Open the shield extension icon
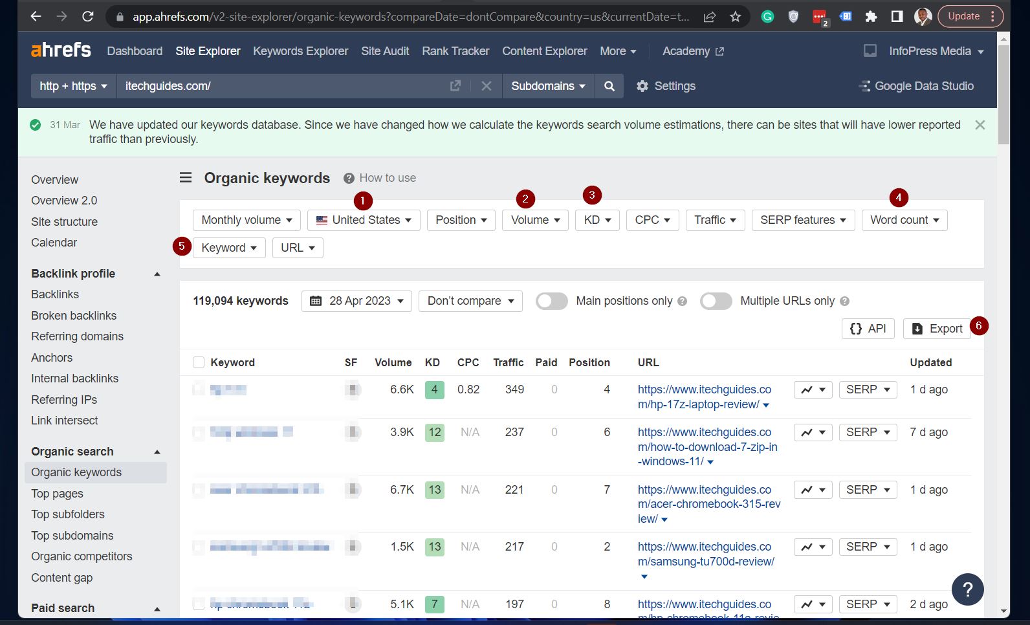Screen dimensions: 1030x625 [x=793, y=17]
